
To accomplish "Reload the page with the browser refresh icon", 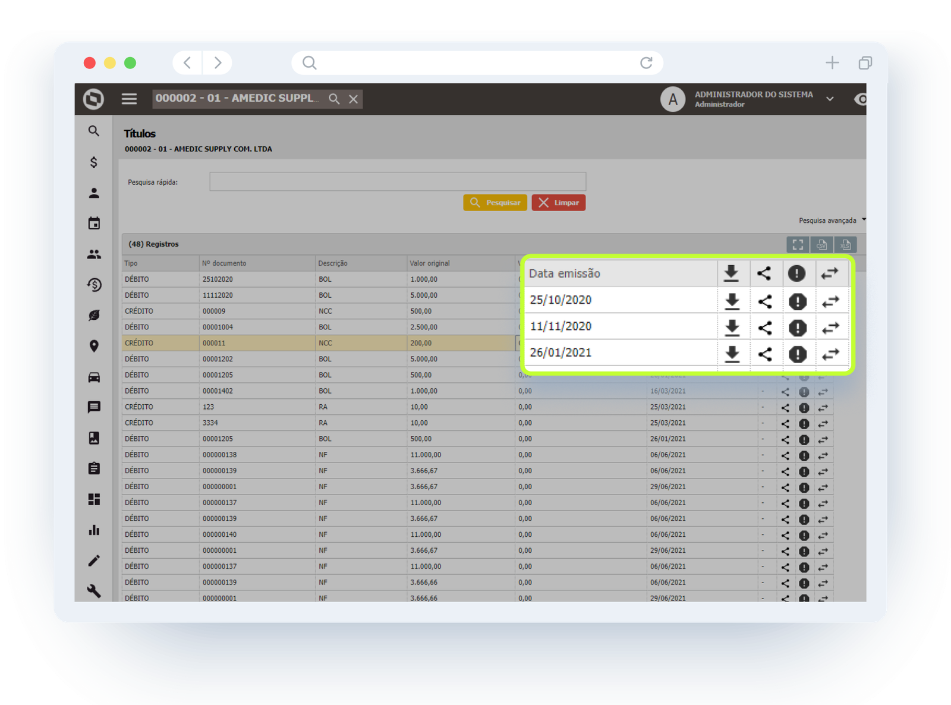I will click(646, 62).
